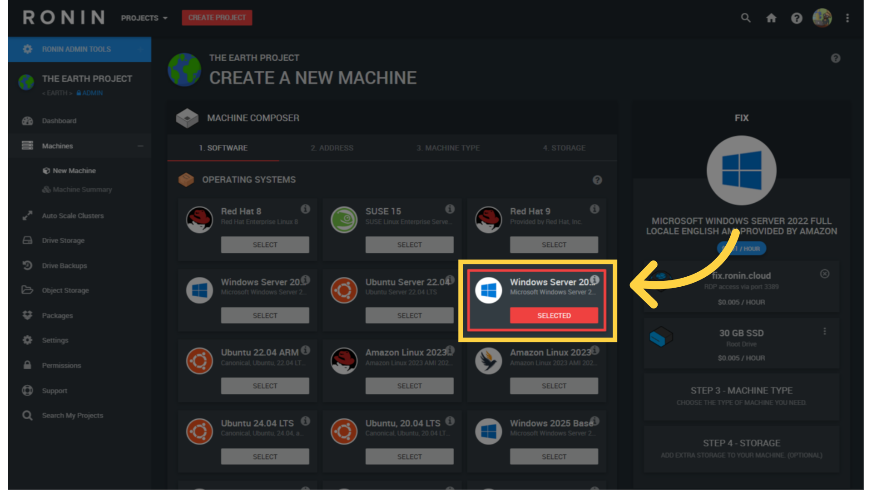This screenshot has width=872, height=490.
Task: Click the red Selected button for Windows Server
Action: [554, 315]
